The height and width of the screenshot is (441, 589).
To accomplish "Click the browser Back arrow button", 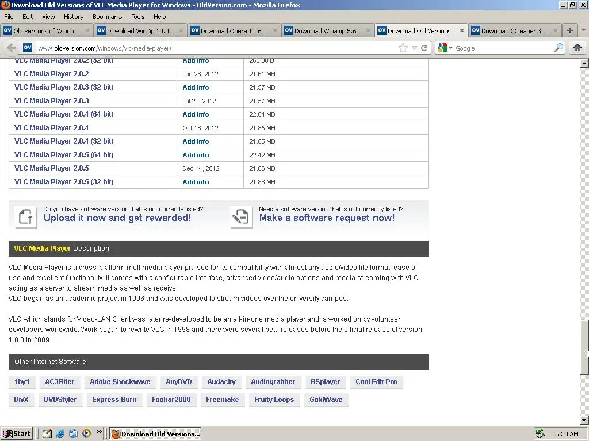I will [12, 48].
